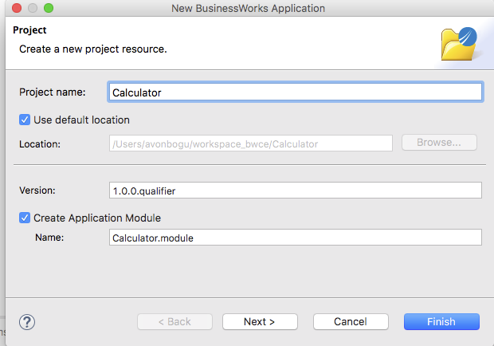
Task: Toggle the Create Application Module checkbox
Action: (x=25, y=218)
